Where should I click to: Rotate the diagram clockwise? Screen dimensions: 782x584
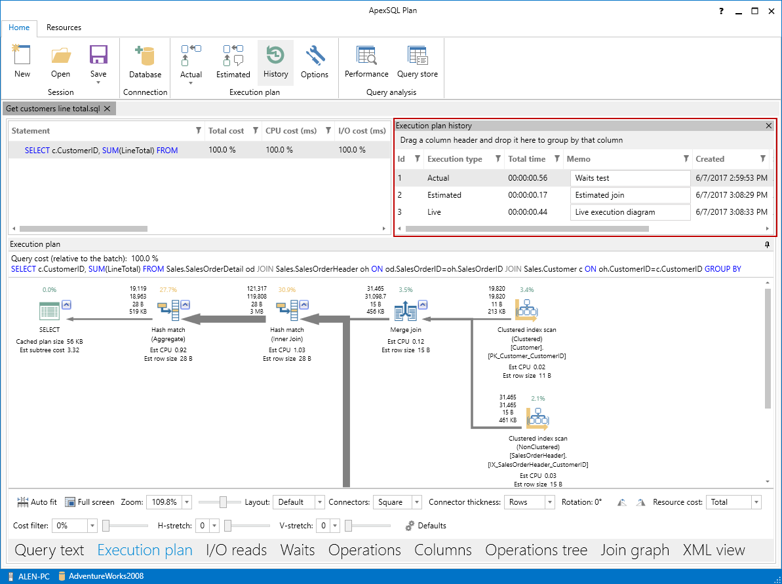click(641, 502)
